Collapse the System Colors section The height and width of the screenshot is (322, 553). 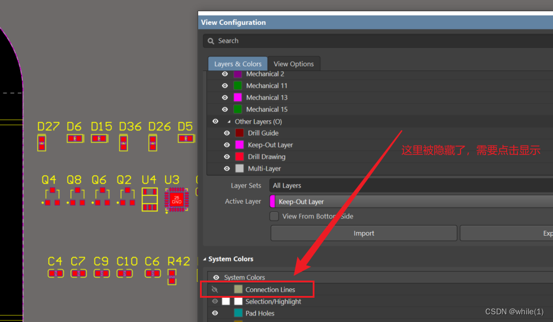[205, 259]
